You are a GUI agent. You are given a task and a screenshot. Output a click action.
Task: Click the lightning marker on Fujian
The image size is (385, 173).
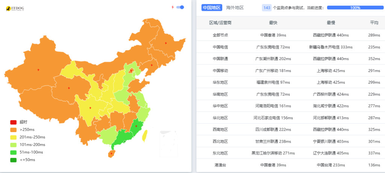(136, 126)
